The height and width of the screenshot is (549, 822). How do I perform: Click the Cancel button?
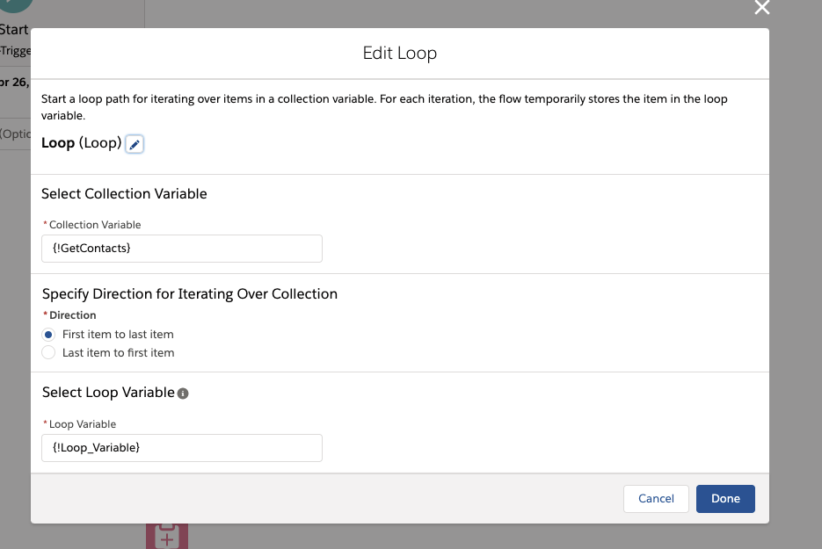[x=656, y=499]
